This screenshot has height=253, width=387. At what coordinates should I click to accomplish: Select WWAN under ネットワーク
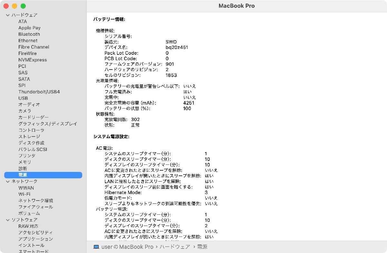pos(26,188)
